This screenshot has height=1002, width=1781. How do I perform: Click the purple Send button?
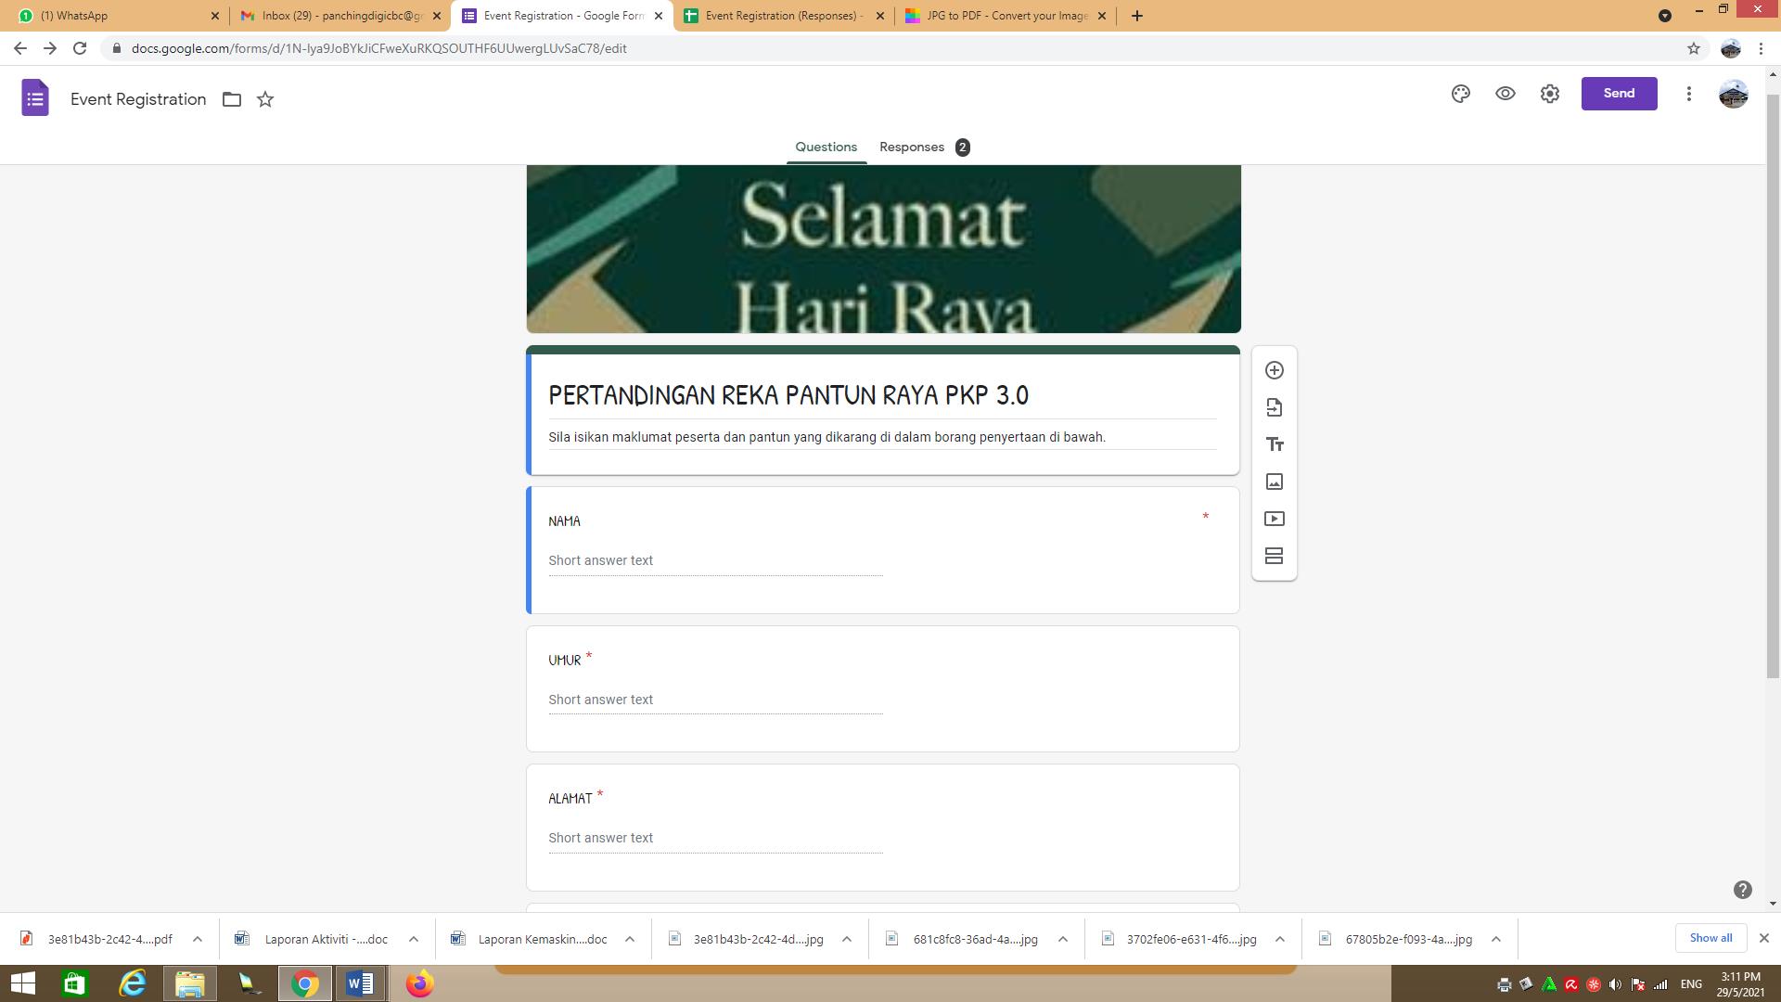pos(1619,94)
